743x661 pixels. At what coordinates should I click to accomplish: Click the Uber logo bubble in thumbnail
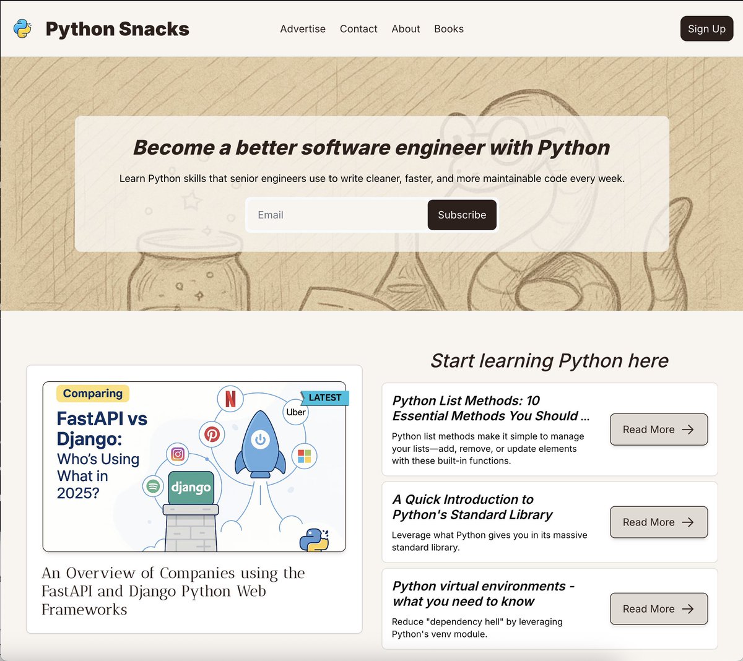tap(296, 412)
